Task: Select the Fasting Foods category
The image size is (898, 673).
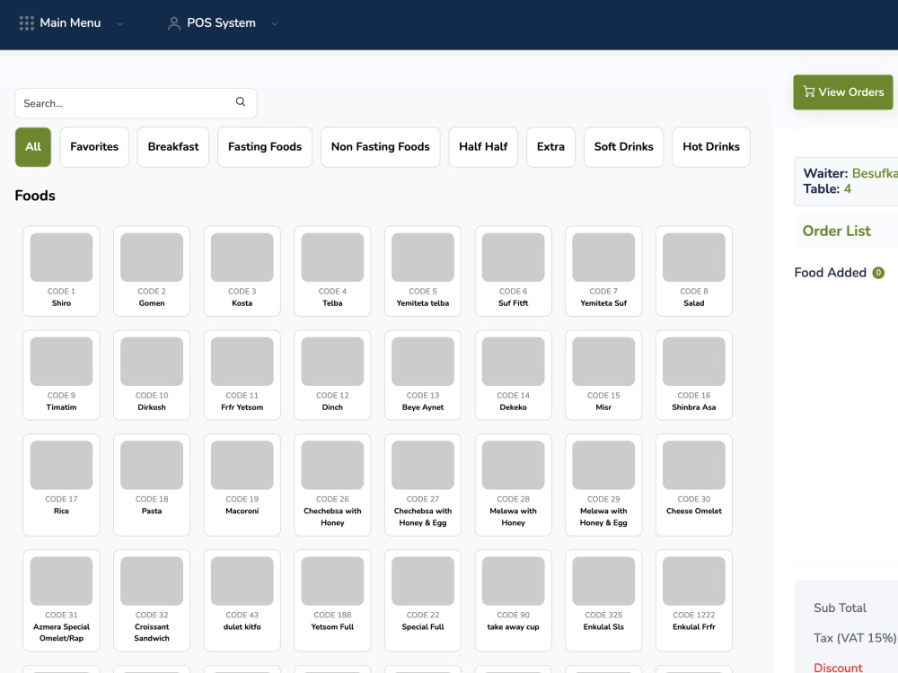Action: tap(265, 147)
